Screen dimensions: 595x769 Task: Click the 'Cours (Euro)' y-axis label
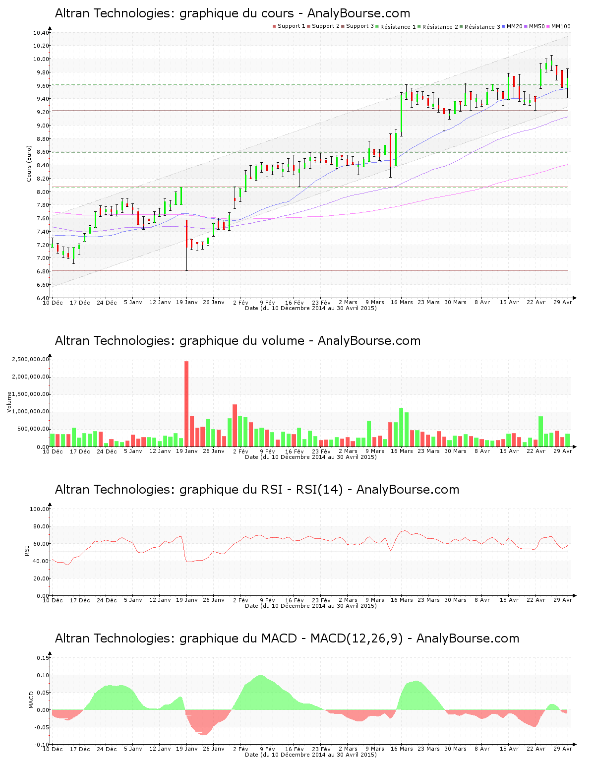click(x=29, y=163)
